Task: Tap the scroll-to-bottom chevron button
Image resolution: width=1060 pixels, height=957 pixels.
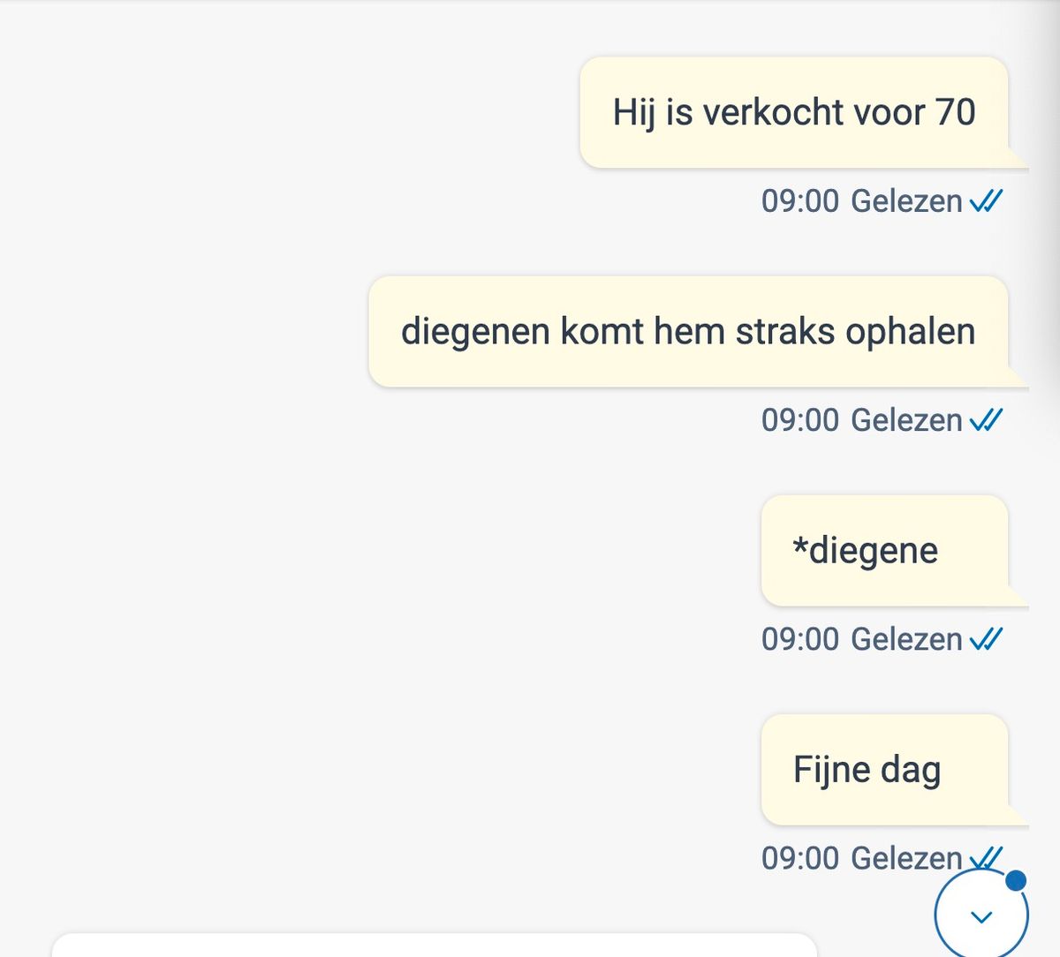Action: coord(981,916)
